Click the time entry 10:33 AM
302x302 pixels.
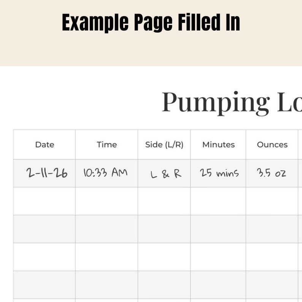tap(105, 172)
